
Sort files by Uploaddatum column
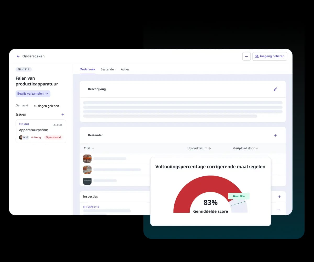pyautogui.click(x=199, y=148)
